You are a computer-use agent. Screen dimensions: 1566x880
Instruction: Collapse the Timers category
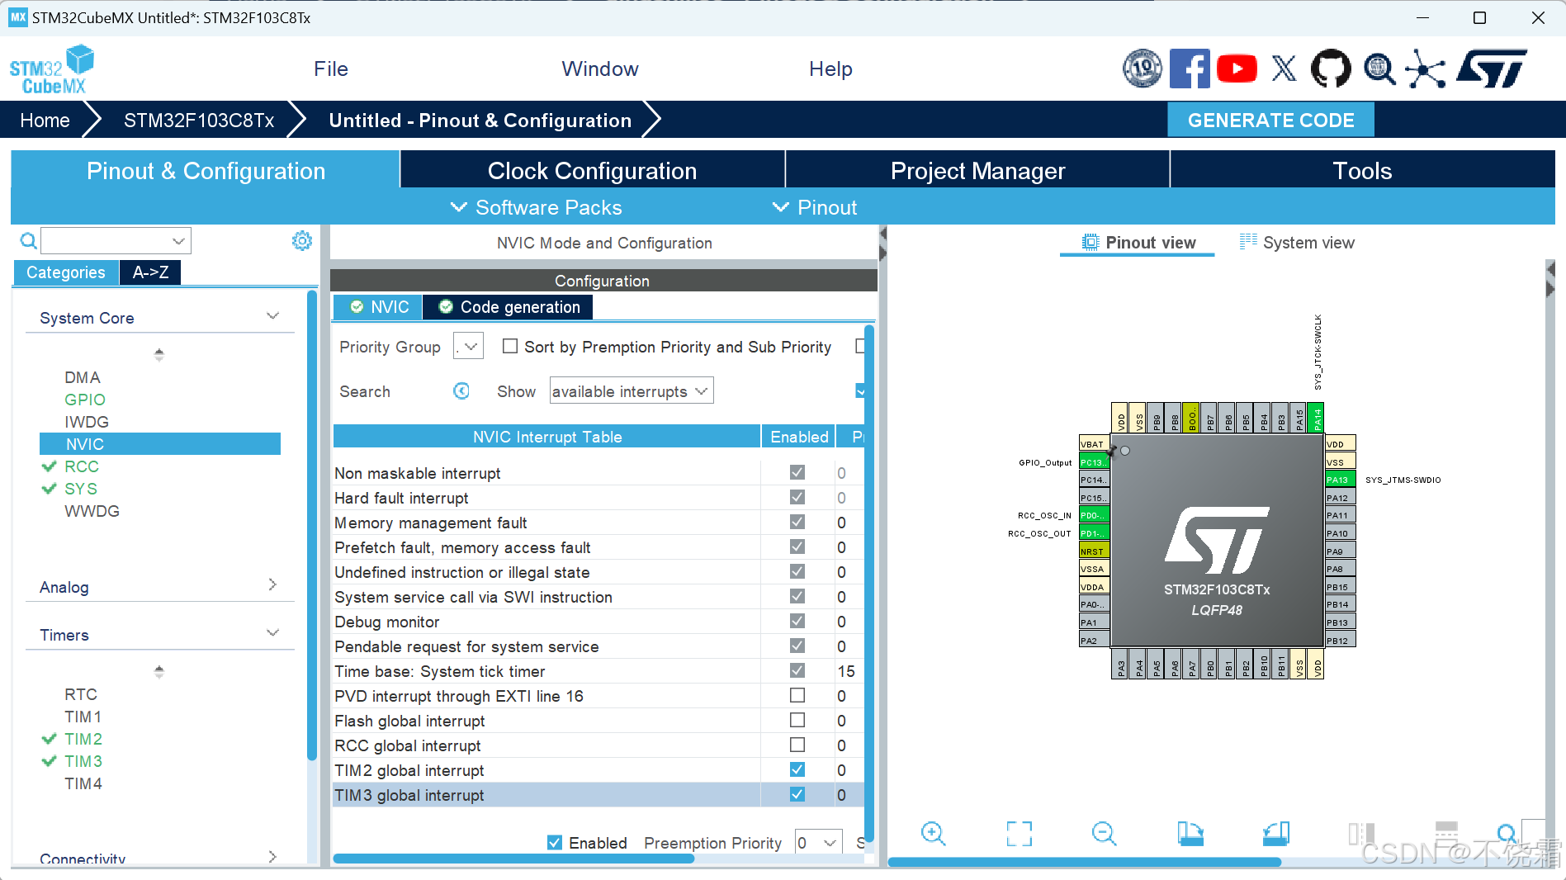pyautogui.click(x=273, y=633)
